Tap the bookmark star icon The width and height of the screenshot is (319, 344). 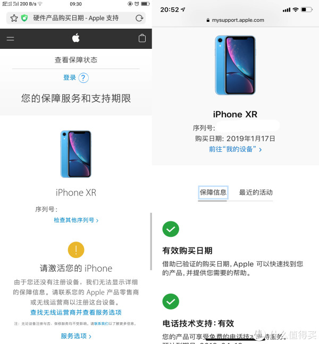(x=14, y=18)
